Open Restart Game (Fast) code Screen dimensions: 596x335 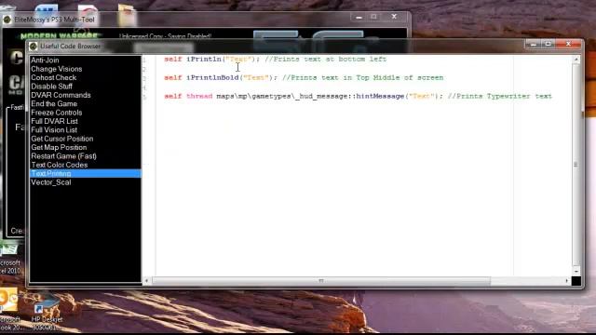pos(63,156)
